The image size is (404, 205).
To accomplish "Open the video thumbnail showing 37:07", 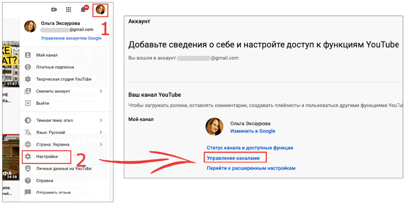I will click(x=11, y=64).
